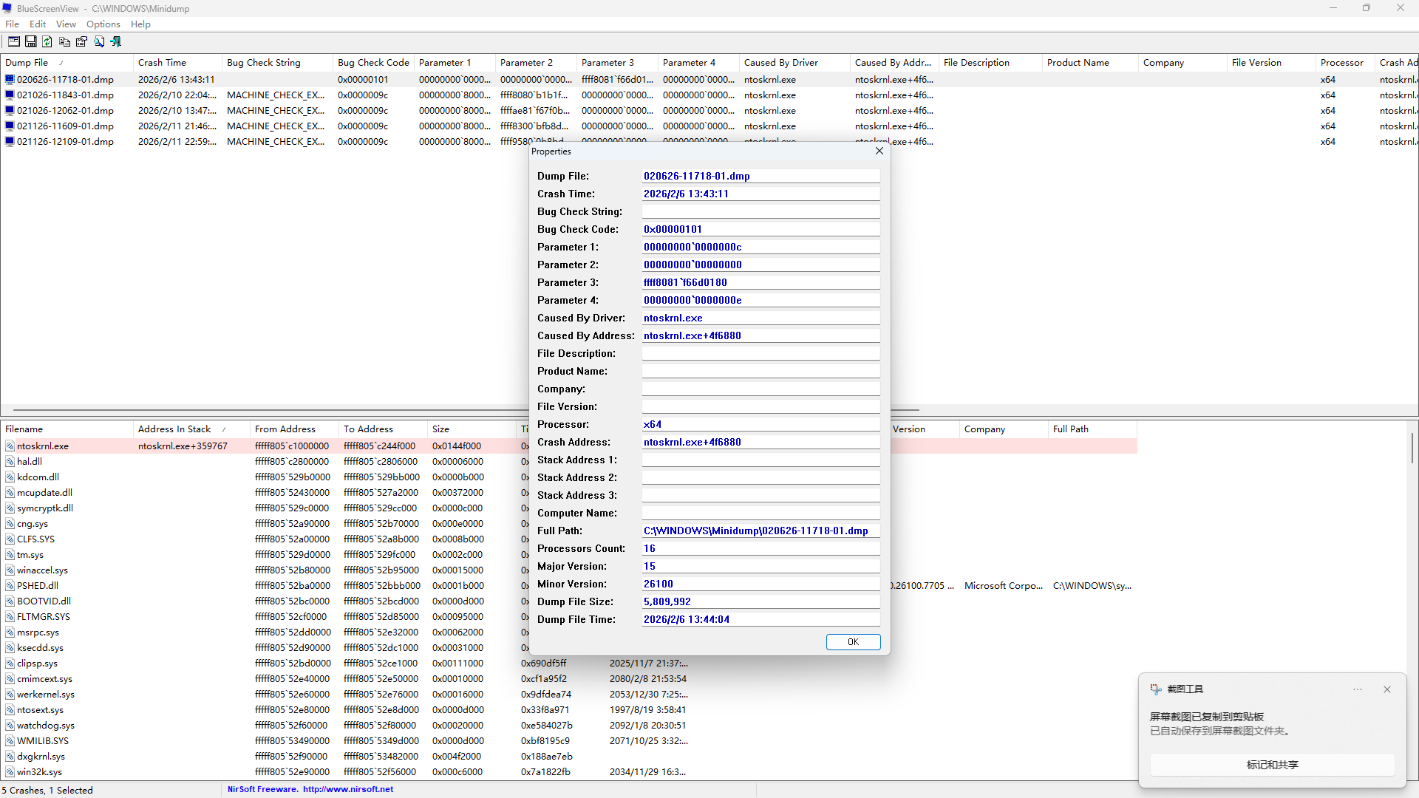Open the Properties toolbar icon
Screen dimensions: 1419x798
(81, 42)
